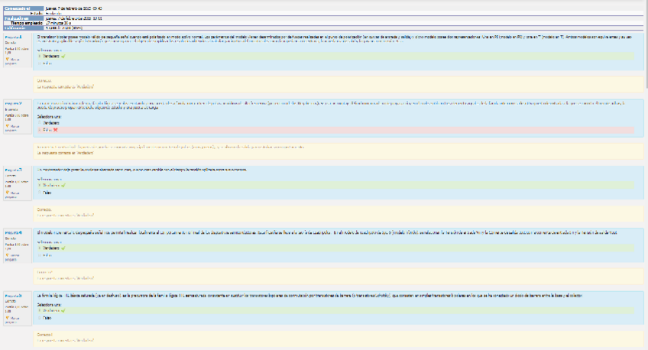Flag question 3 with Marcar pregunta icon
Viewport: 648px width, 350px height.
click(8, 193)
